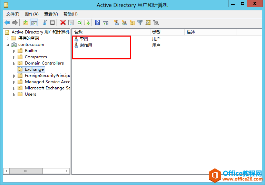Viewport: 265px width, 185px height.
Task: Minimize the Active Directory window
Action: coord(233,3)
